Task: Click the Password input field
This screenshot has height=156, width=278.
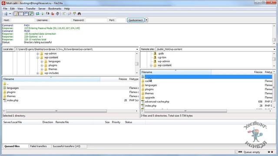Action: coord(96,20)
